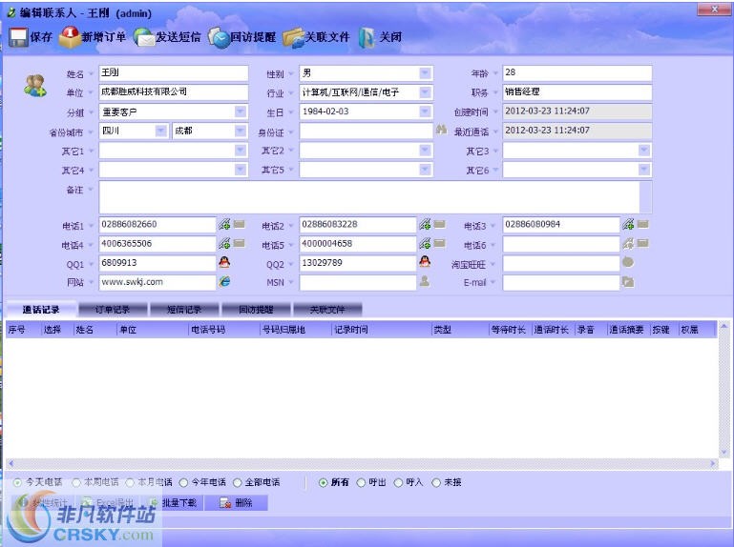Click the statistics button left of Excel导出
The image size is (734, 547).
[x=44, y=503]
